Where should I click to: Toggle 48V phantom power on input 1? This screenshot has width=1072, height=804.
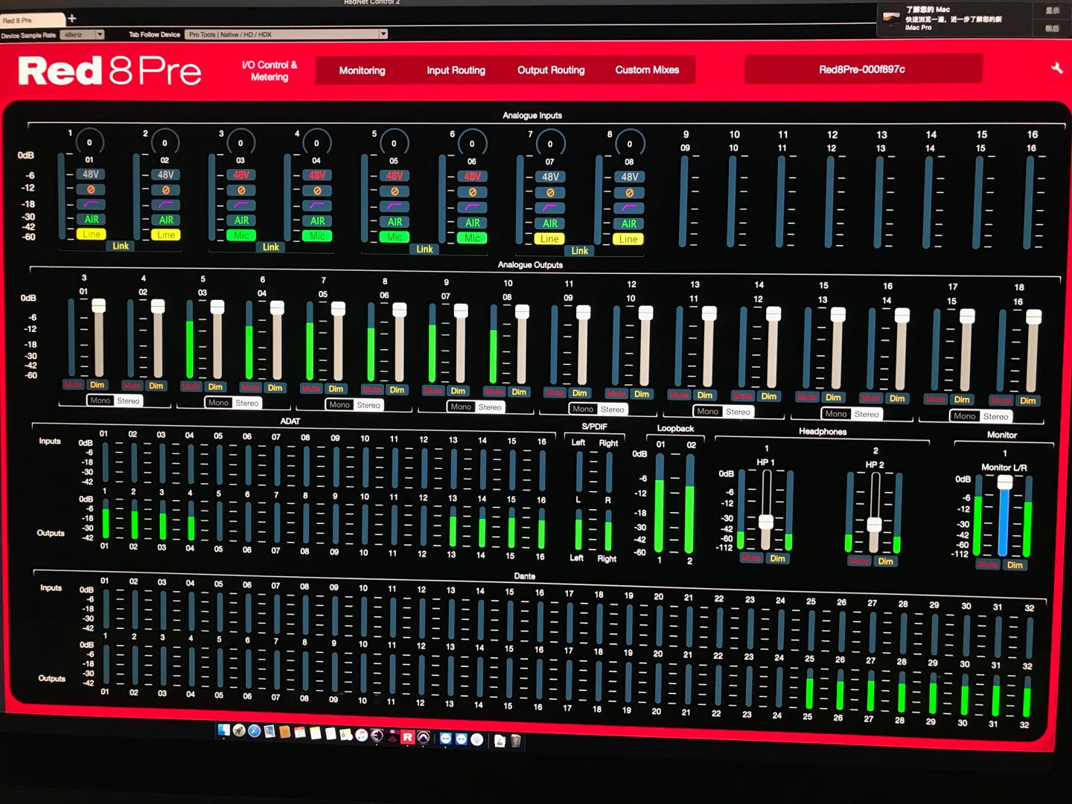point(91,174)
